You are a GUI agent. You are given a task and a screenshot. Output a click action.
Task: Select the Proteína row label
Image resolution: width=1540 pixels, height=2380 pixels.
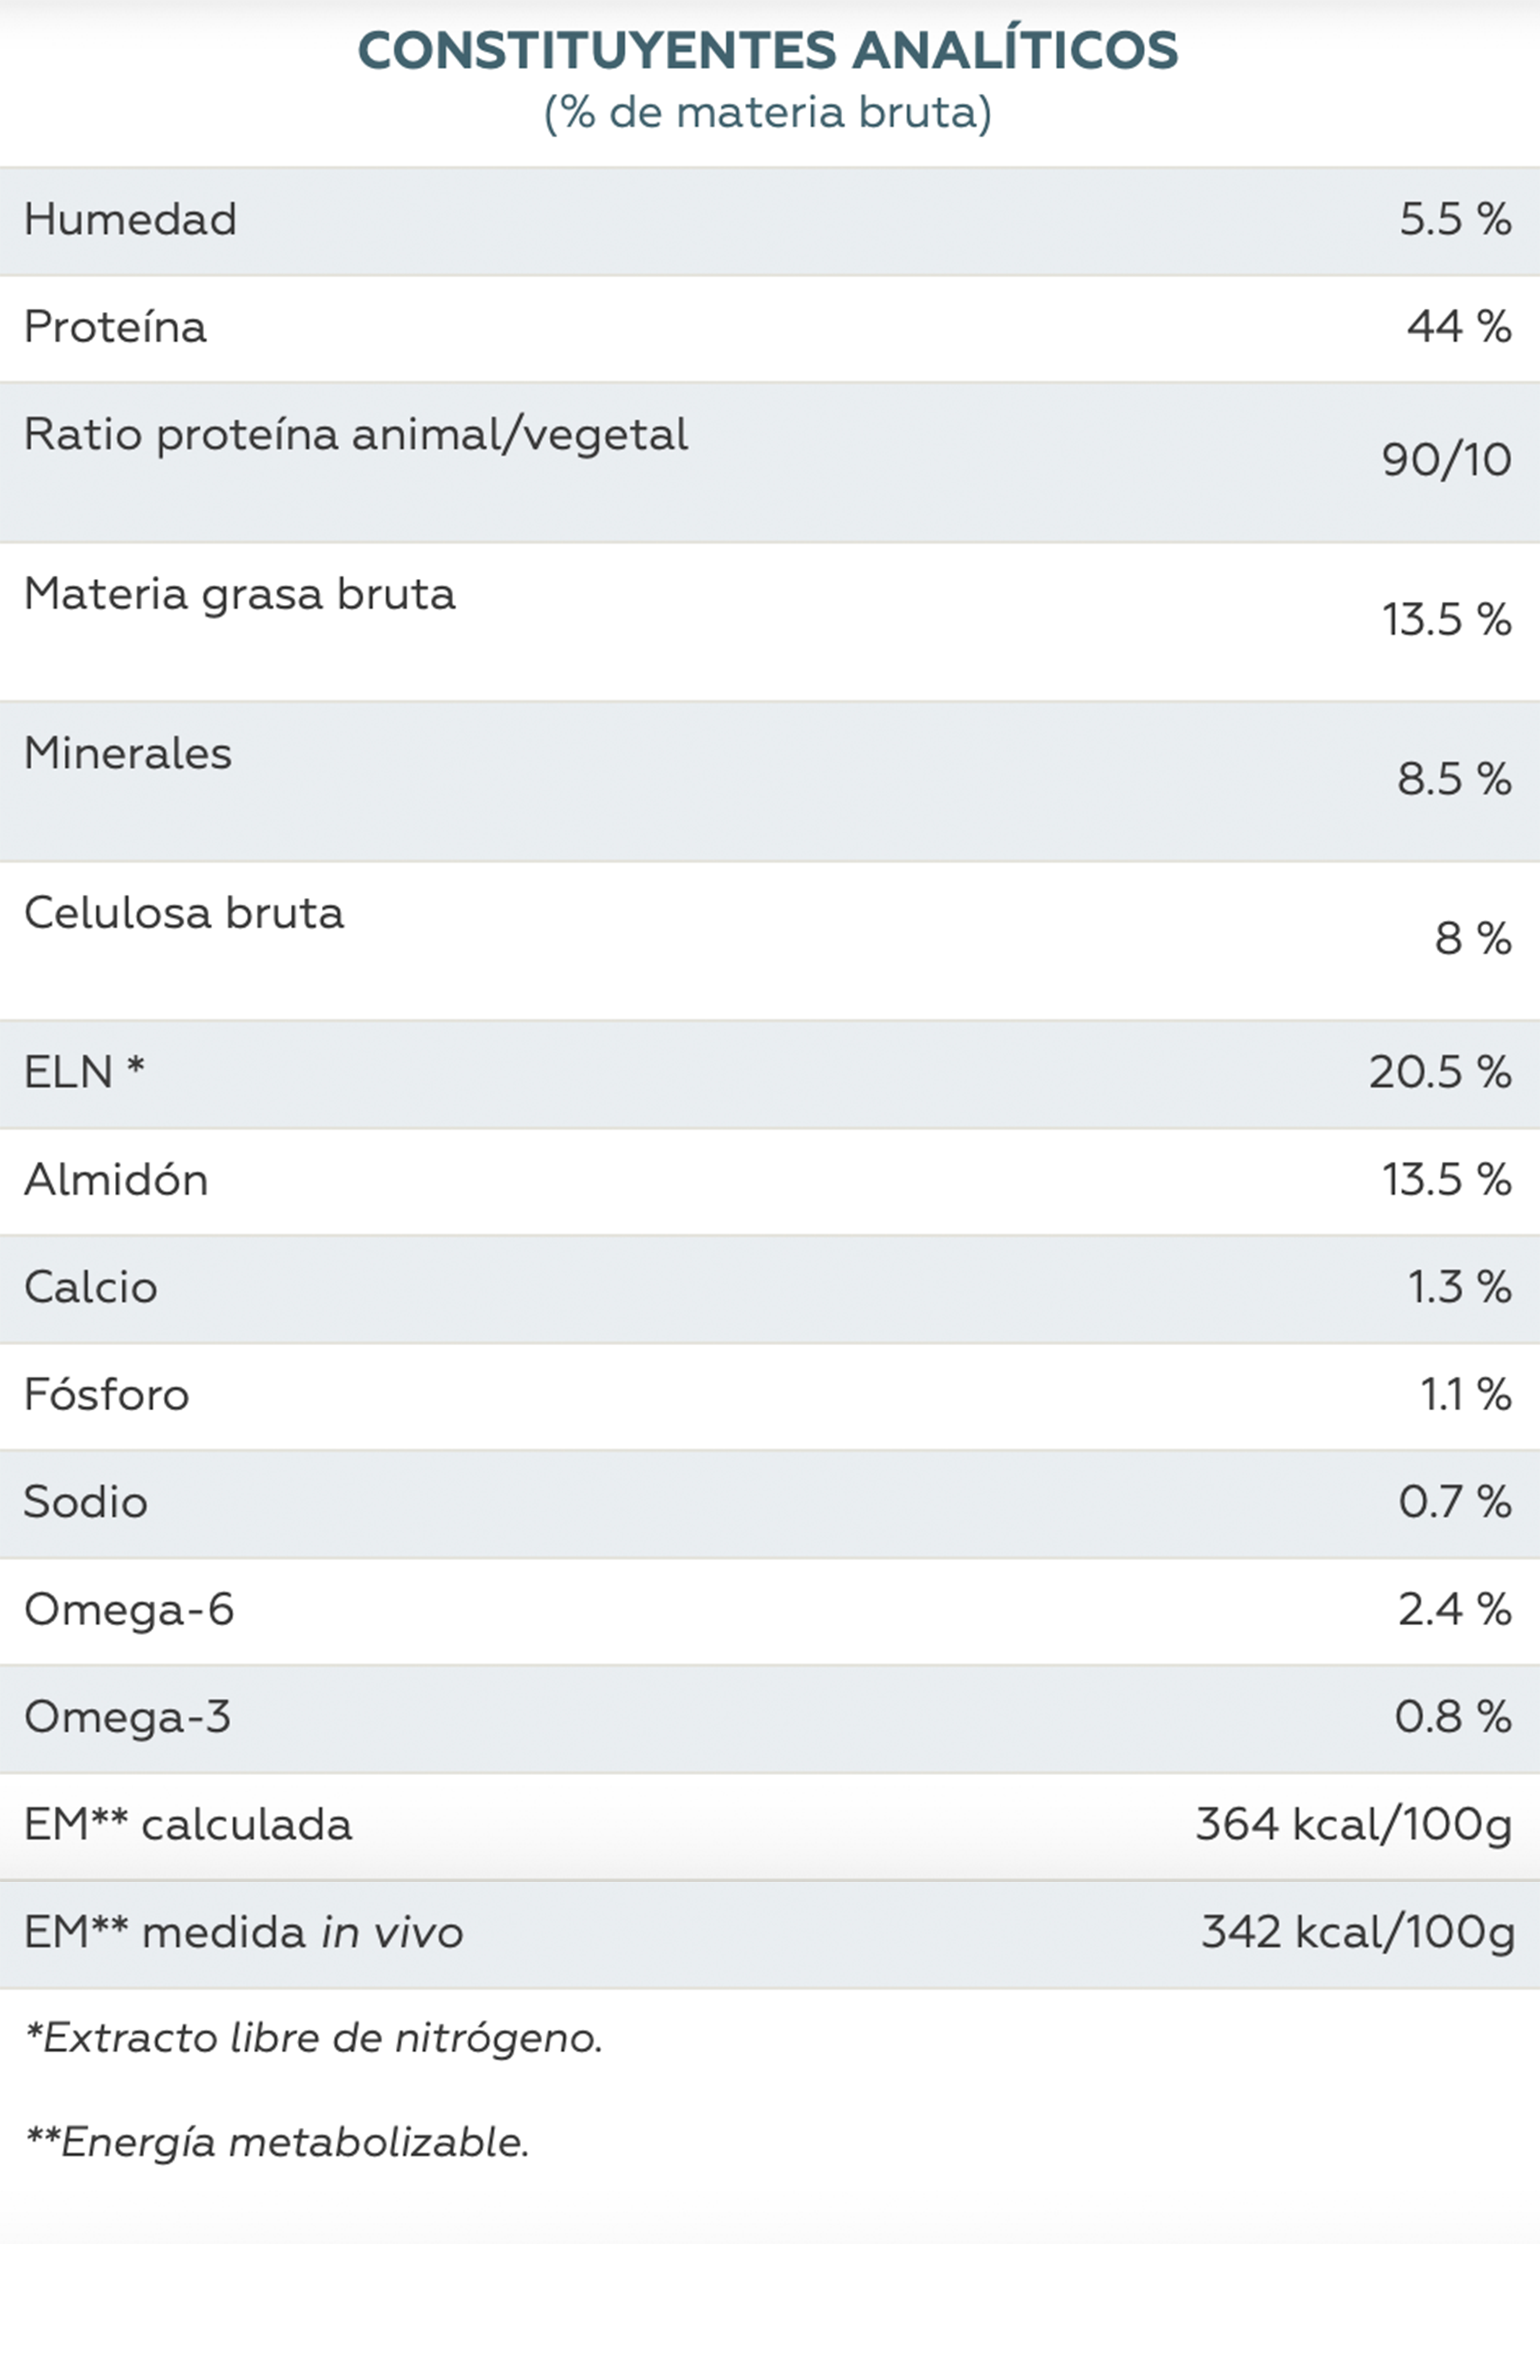point(115,327)
